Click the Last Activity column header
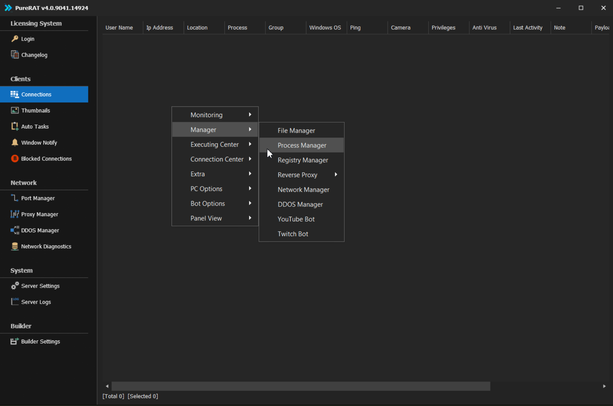The image size is (613, 406). coord(530,28)
